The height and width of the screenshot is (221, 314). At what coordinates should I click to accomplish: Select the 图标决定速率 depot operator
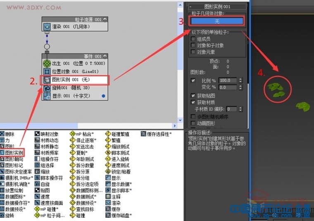(16, 172)
